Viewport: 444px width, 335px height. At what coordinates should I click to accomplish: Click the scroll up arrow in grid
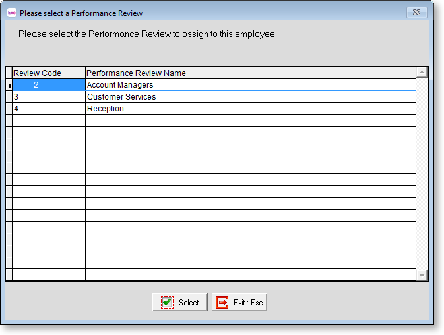pos(422,73)
